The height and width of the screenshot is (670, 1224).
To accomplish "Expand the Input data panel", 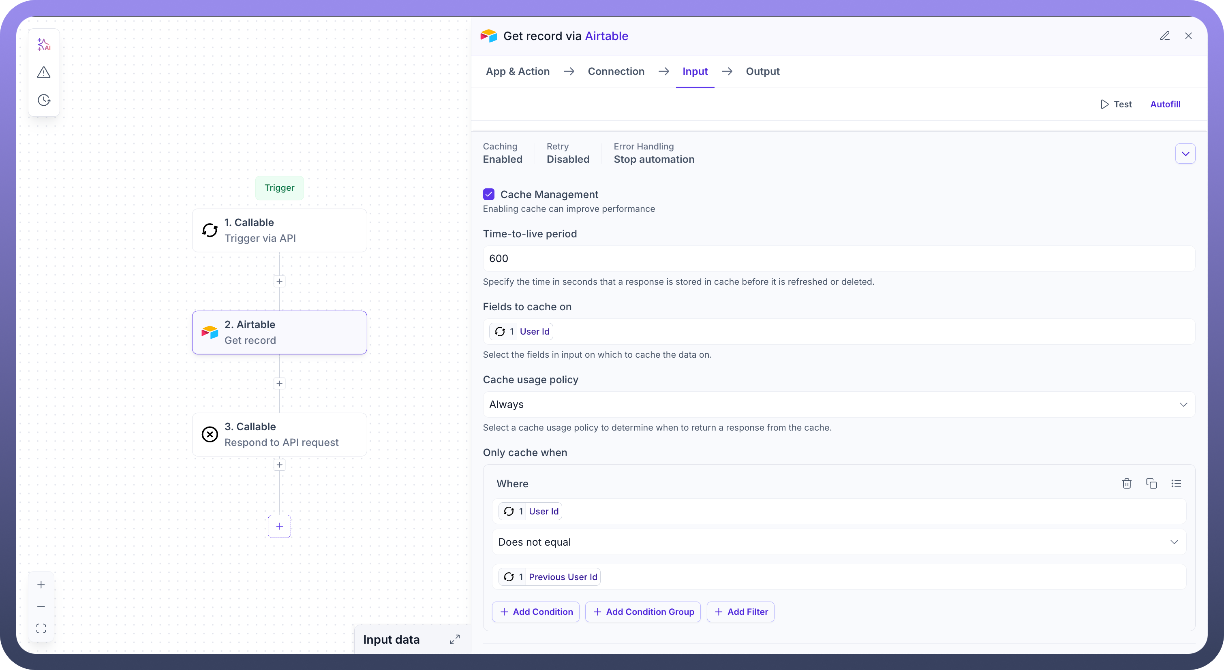I will pos(455,640).
